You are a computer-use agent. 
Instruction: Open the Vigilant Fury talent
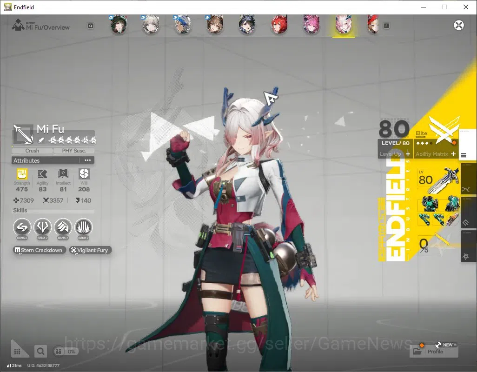(90, 250)
